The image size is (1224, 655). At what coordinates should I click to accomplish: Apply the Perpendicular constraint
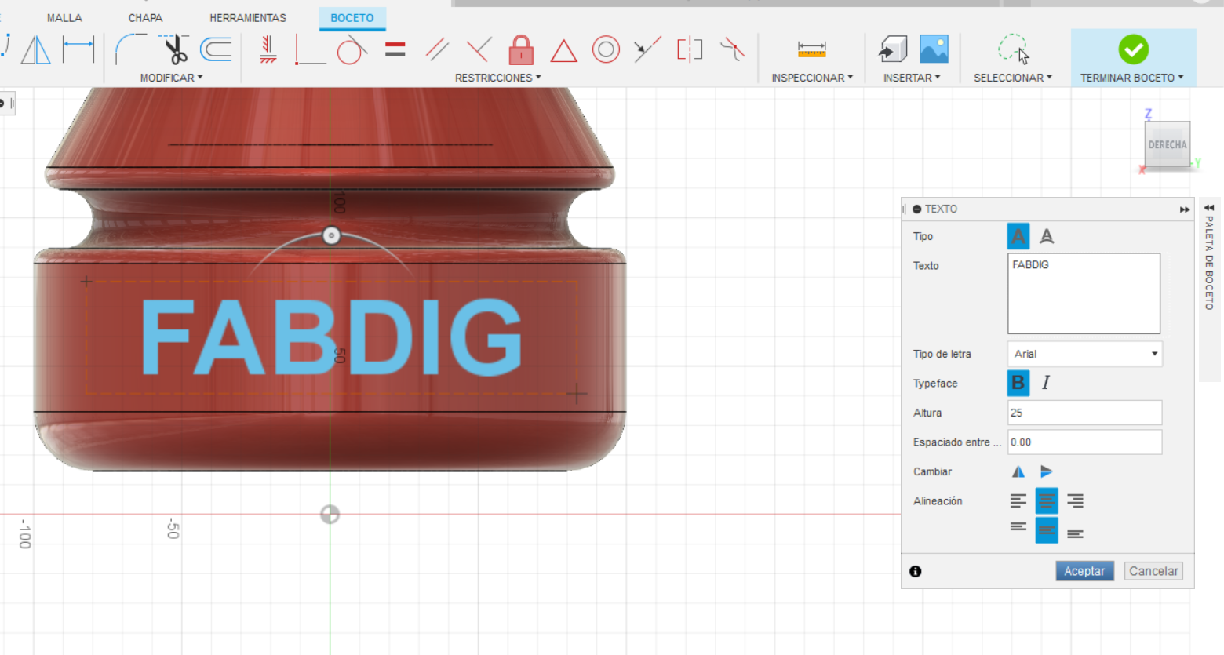tap(479, 49)
